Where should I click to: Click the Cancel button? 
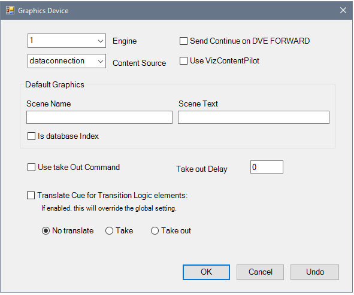261,272
